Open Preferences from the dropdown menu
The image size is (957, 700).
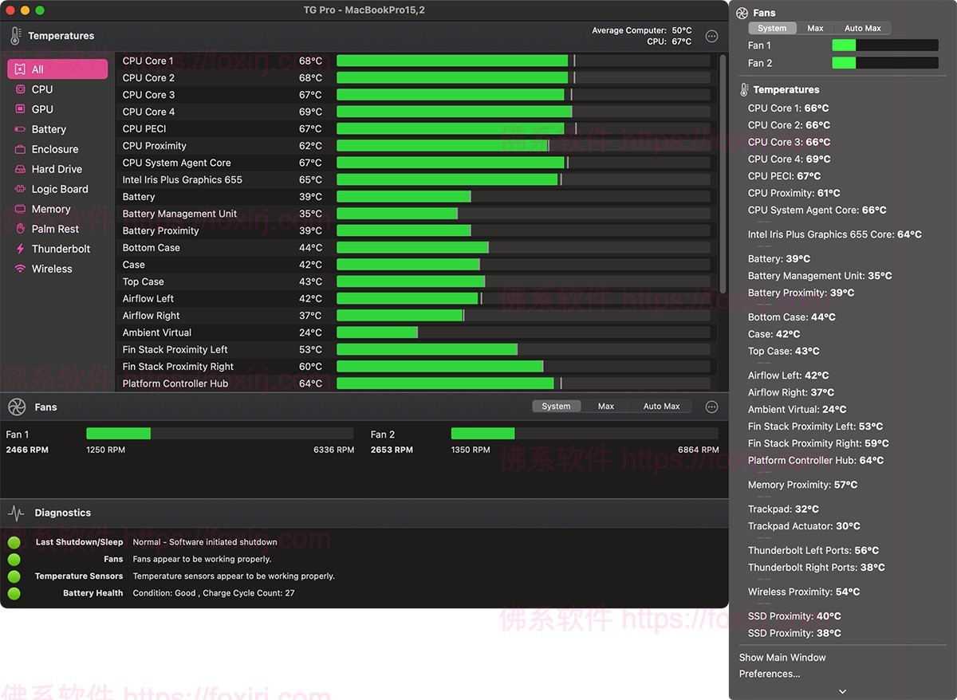769,674
